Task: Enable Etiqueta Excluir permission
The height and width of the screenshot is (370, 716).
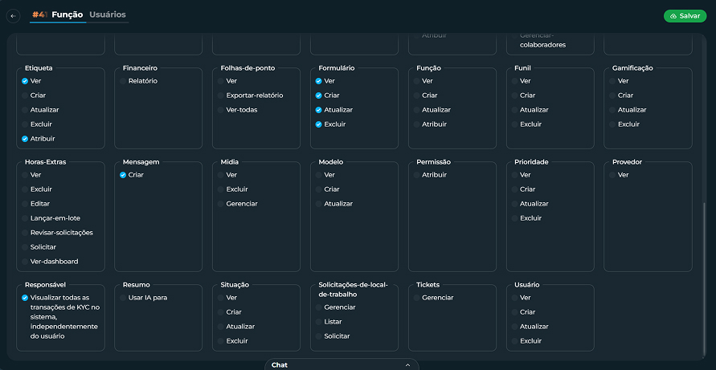Action: click(x=25, y=124)
